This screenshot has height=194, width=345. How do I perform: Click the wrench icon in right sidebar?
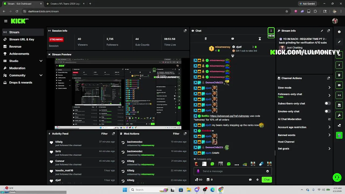[339, 115]
